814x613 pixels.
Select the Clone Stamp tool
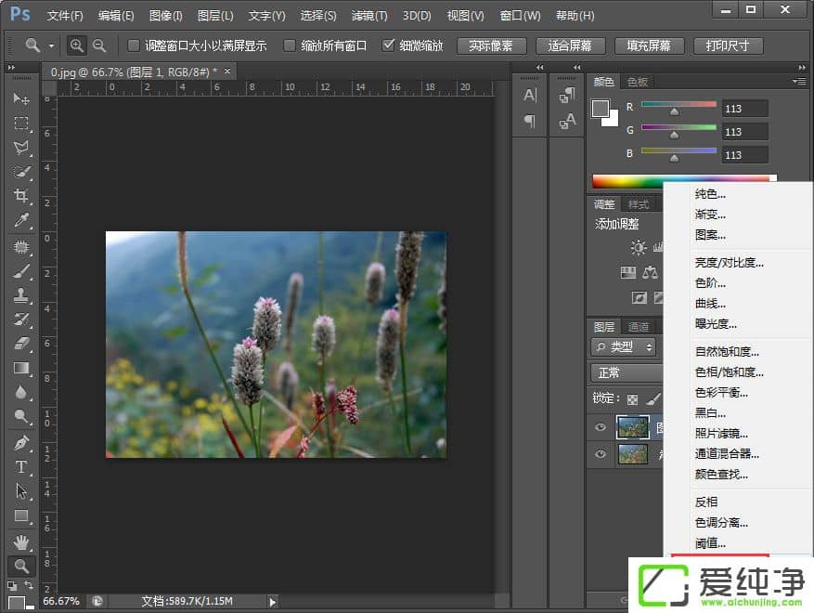point(20,295)
